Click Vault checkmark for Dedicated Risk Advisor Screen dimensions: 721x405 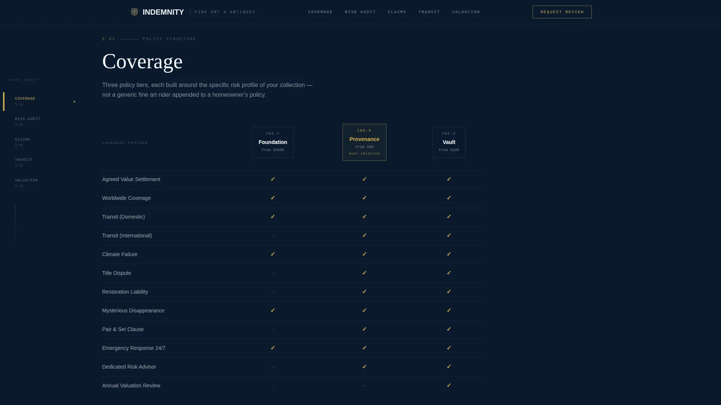point(449,367)
